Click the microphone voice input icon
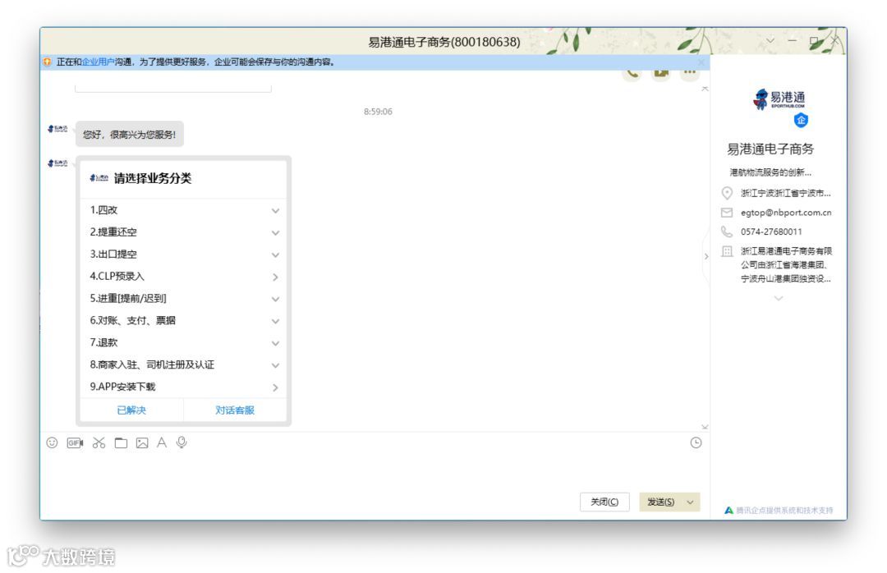Image resolution: width=887 pixels, height=573 pixels. click(x=182, y=442)
